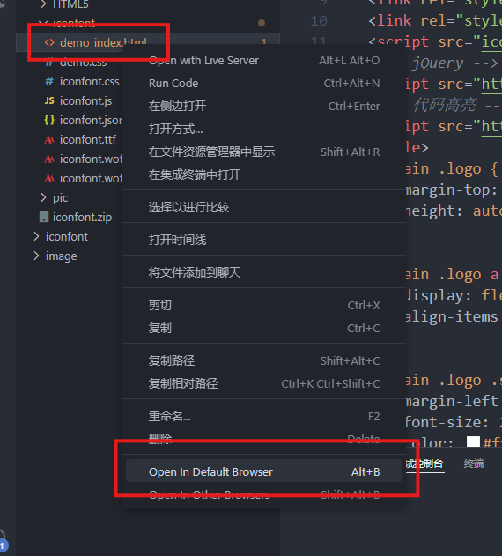This screenshot has height=556, width=502.
Task: Click the modified dot beside iconfont folder
Action: [x=262, y=23]
